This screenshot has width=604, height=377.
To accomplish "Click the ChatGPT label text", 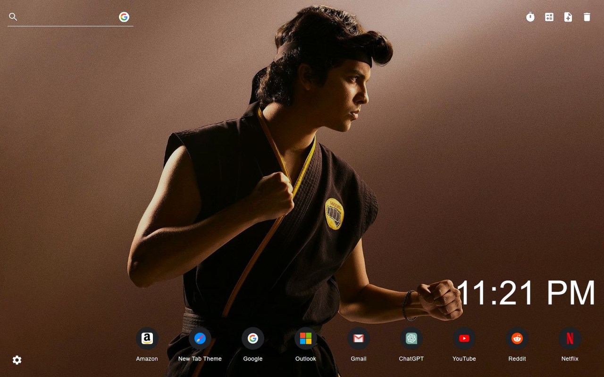I will (411, 359).
